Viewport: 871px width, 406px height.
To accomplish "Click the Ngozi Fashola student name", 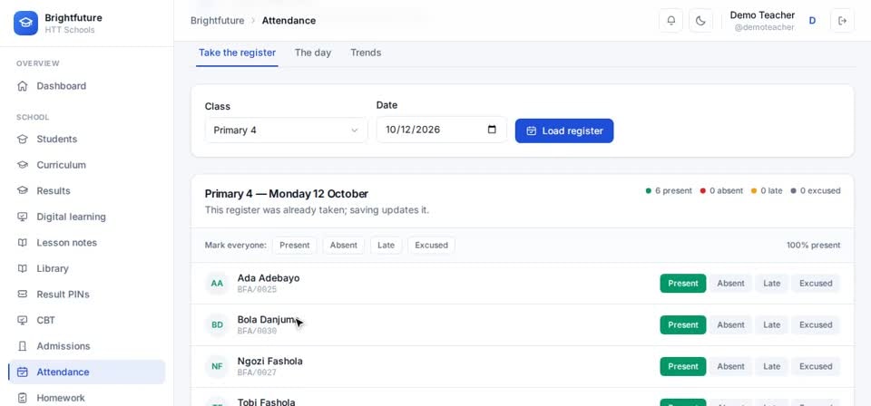I will point(270,361).
